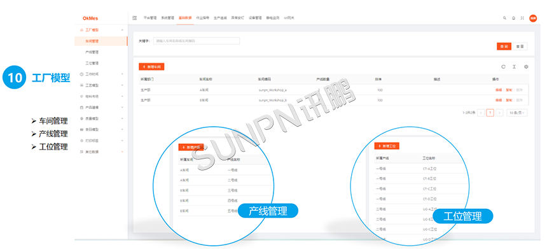The height and width of the screenshot is (249, 547).
Task: Click the sunpn_Workshop_a code cell
Action: [273, 90]
